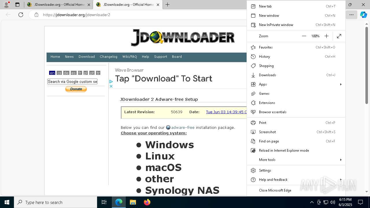This screenshot has height=208, width=370.
Task: Switch site language to de
Action: point(66,73)
